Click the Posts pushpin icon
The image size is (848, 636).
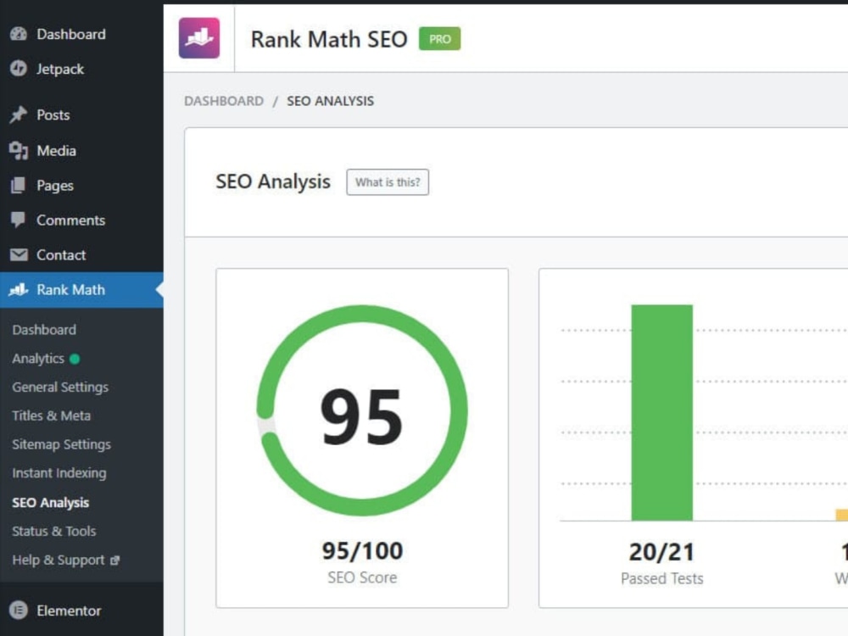19,114
